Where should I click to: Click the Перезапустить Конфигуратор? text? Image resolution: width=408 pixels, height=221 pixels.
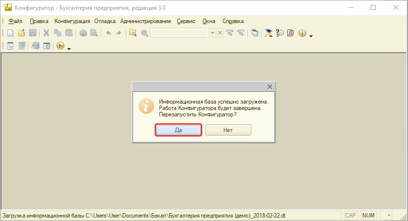[198, 114]
